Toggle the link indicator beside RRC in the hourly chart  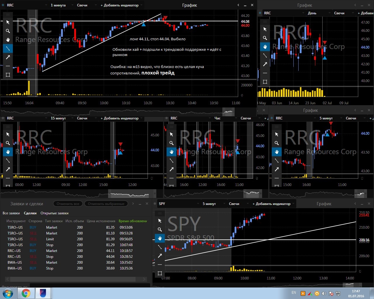[x=167, y=118]
